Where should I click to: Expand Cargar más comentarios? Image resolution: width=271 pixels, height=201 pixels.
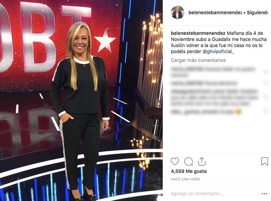(198, 60)
